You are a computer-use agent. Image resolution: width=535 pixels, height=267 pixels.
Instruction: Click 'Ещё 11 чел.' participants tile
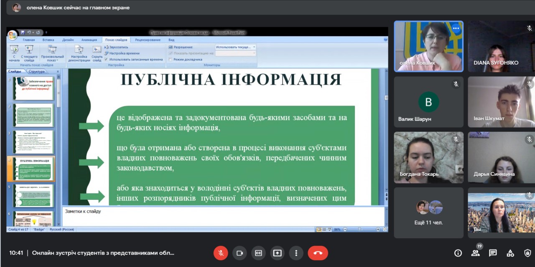(x=428, y=213)
